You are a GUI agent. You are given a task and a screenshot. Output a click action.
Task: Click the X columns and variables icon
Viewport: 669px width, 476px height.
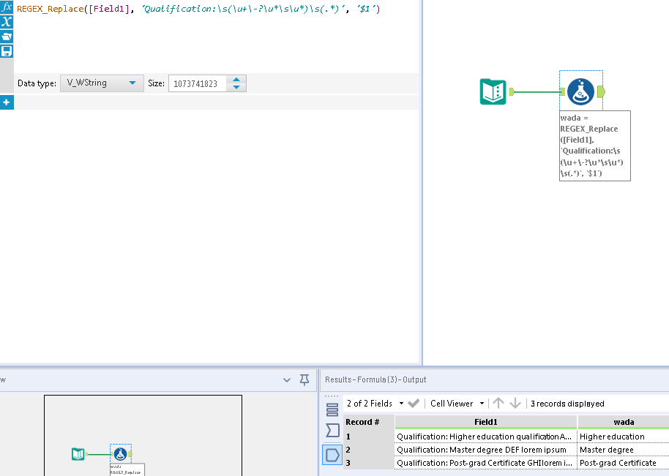pos(7,21)
